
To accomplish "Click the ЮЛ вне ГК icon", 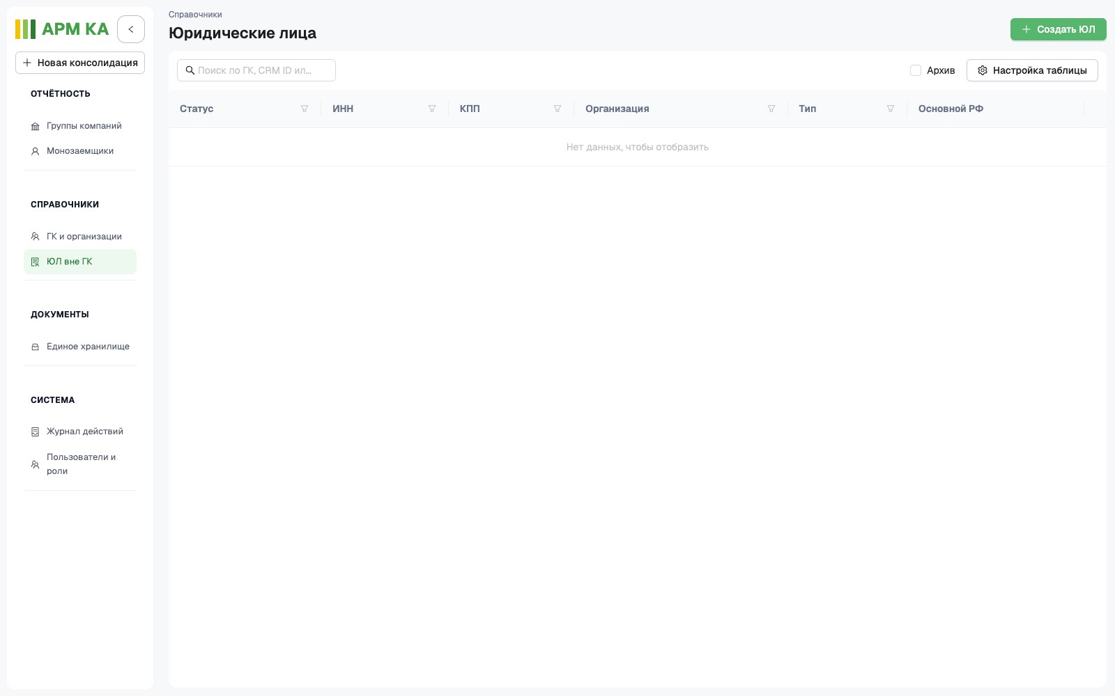I will (35, 262).
